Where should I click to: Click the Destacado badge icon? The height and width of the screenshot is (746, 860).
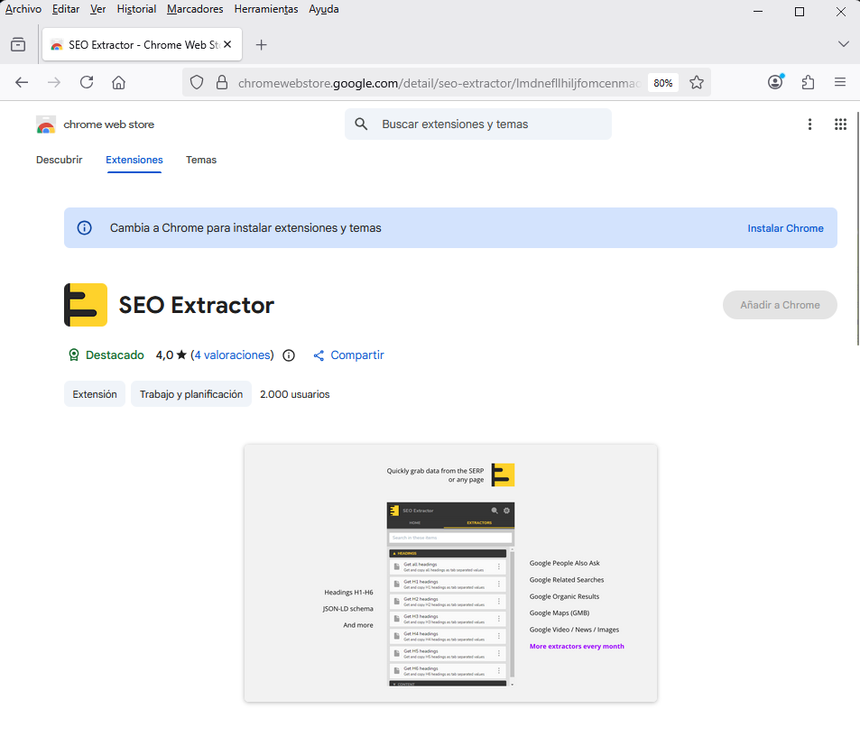tap(74, 355)
